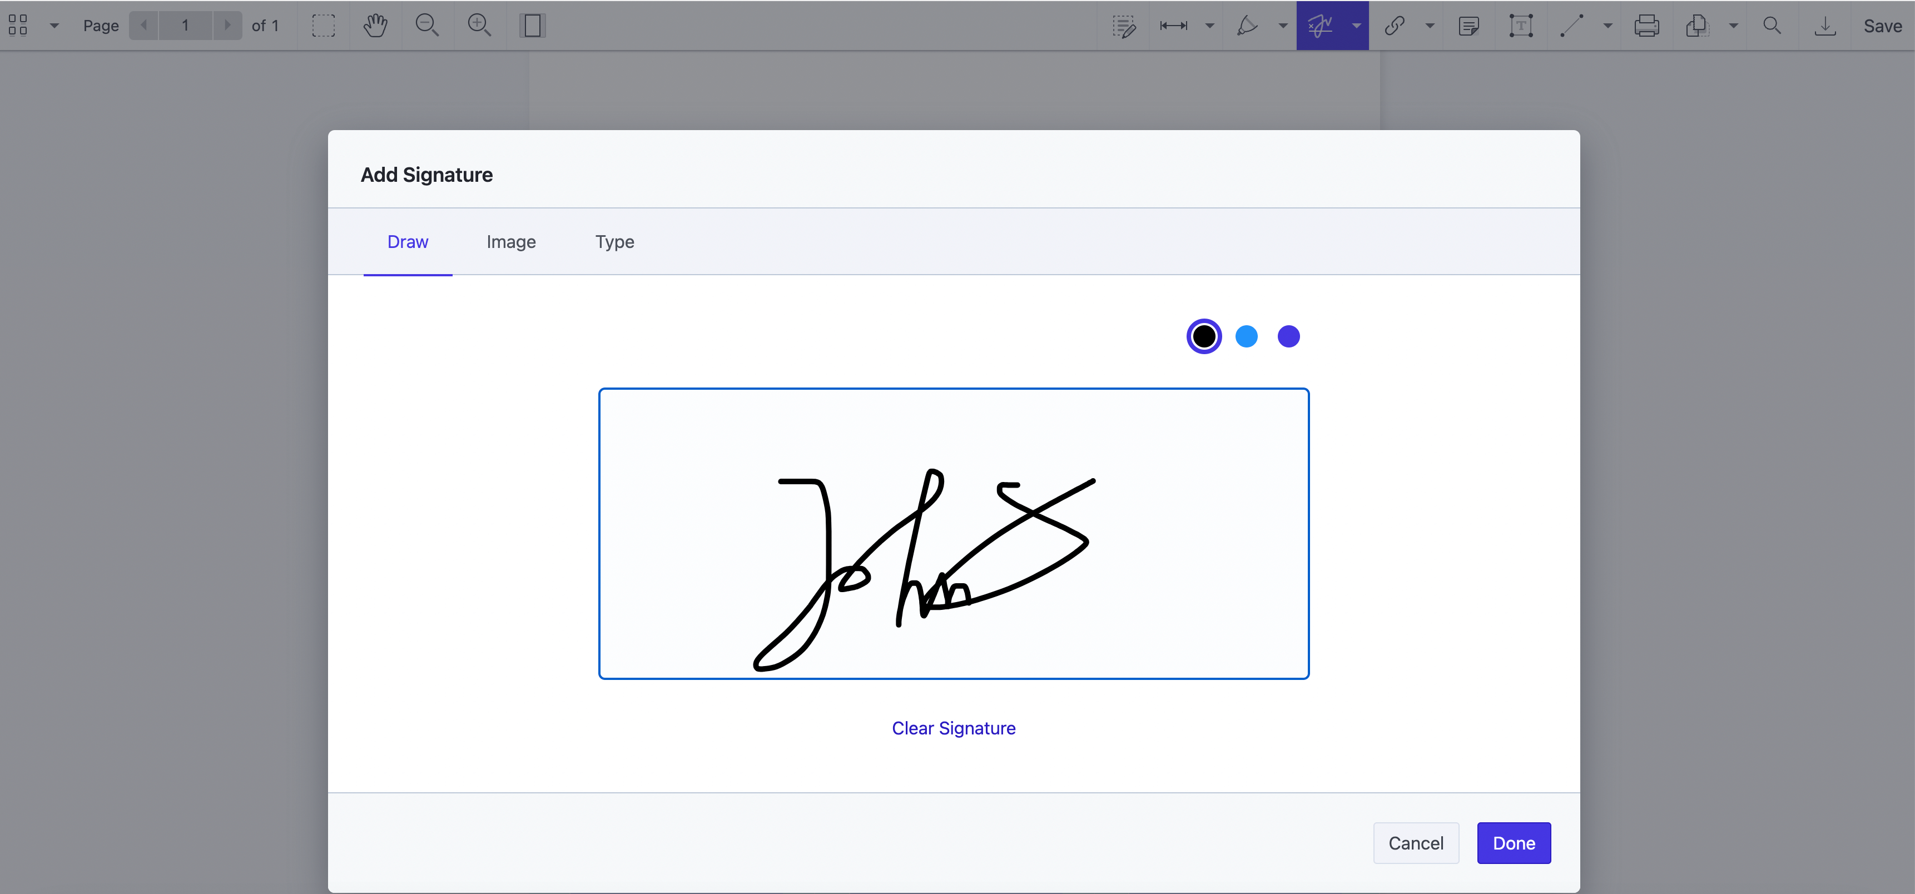Open the search magnifier in toolbar
Screen dimensions: 1915x894
[x=1772, y=25]
